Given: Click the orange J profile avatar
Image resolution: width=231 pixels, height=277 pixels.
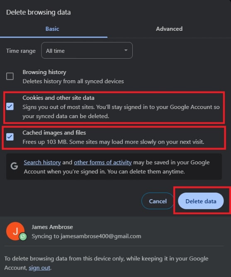Looking at the screenshot, I should (15, 231).
